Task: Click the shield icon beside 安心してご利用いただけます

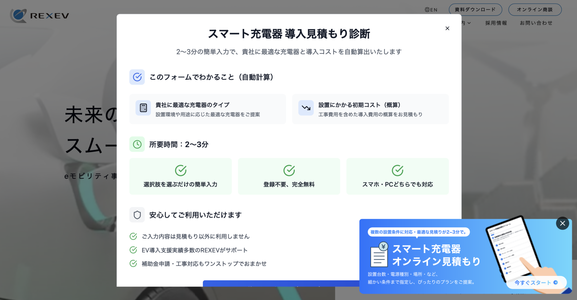Action: point(137,215)
